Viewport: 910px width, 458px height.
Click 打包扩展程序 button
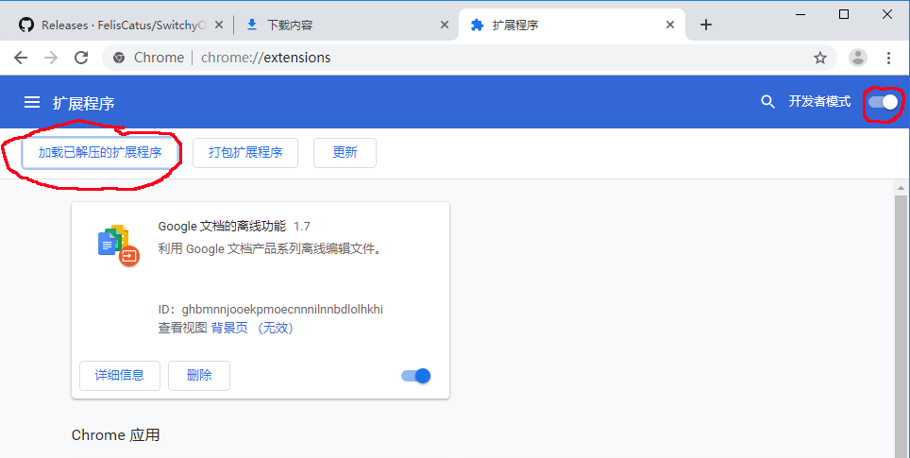(245, 153)
